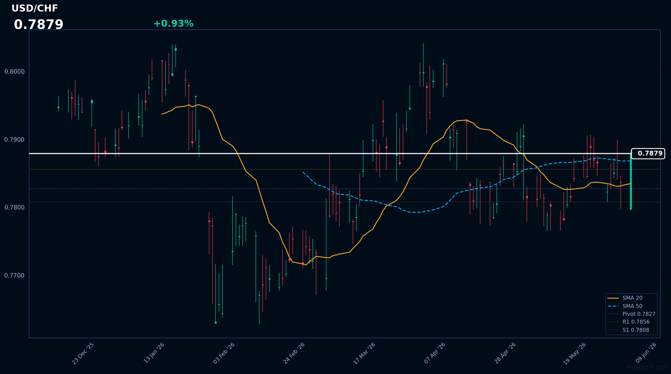Click the 03 Feb '26 date label
This screenshot has width=671, height=374.
coord(224,353)
